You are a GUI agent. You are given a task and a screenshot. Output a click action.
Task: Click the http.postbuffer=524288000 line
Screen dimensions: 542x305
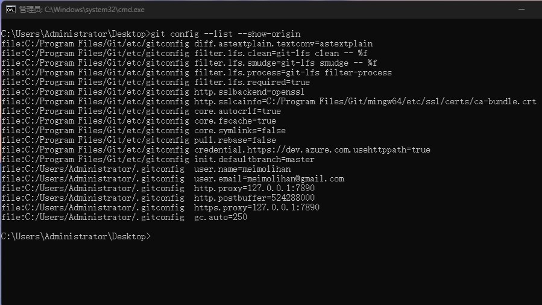tap(158, 198)
